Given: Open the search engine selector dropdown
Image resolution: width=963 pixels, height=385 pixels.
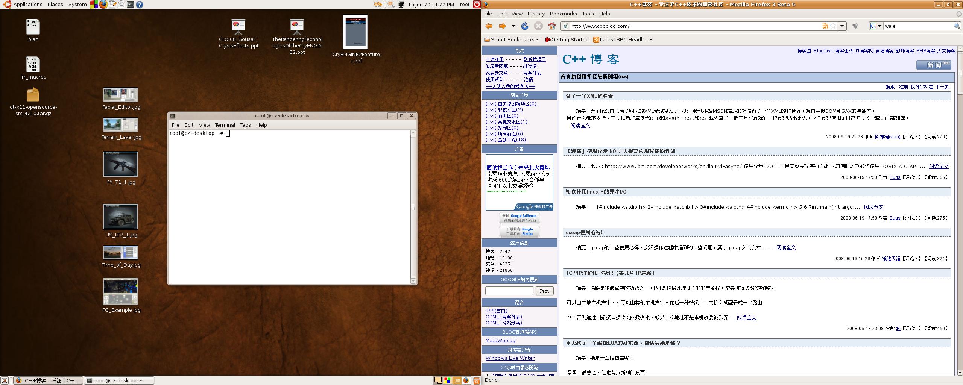Looking at the screenshot, I should [876, 26].
